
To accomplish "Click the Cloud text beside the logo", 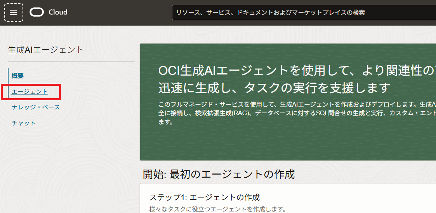I will coord(58,12).
